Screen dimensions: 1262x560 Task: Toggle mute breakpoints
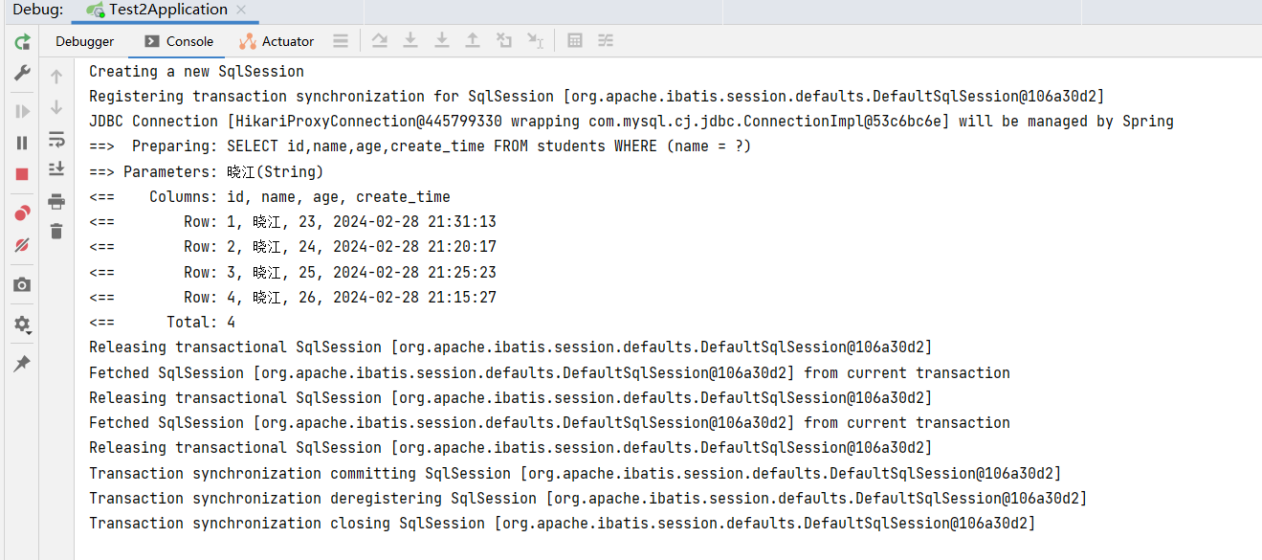(x=22, y=245)
